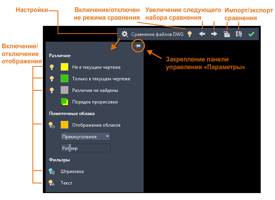Screen dimensions: 275x200
Task: Go to next comparison set arrow
Action: [214, 34]
